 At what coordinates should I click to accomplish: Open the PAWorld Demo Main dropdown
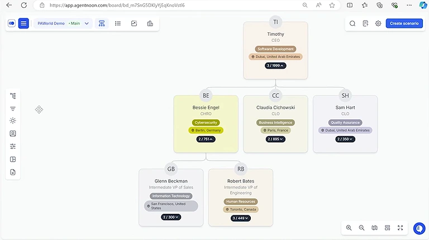click(63, 23)
